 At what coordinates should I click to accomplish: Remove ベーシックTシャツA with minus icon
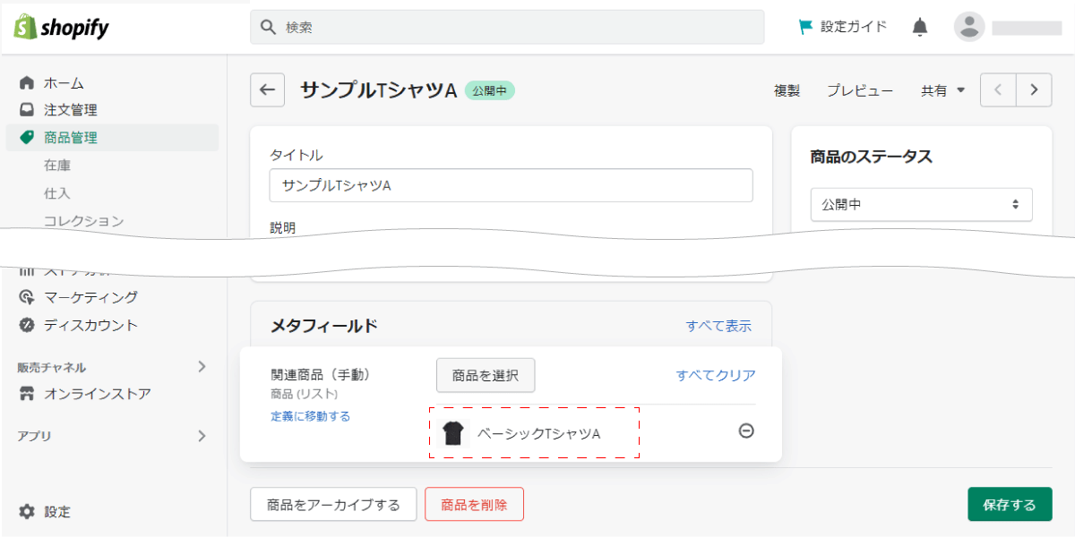746,430
